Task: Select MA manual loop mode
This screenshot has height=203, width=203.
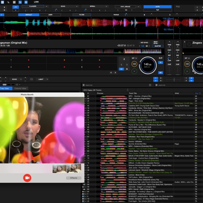Action: [127, 69]
